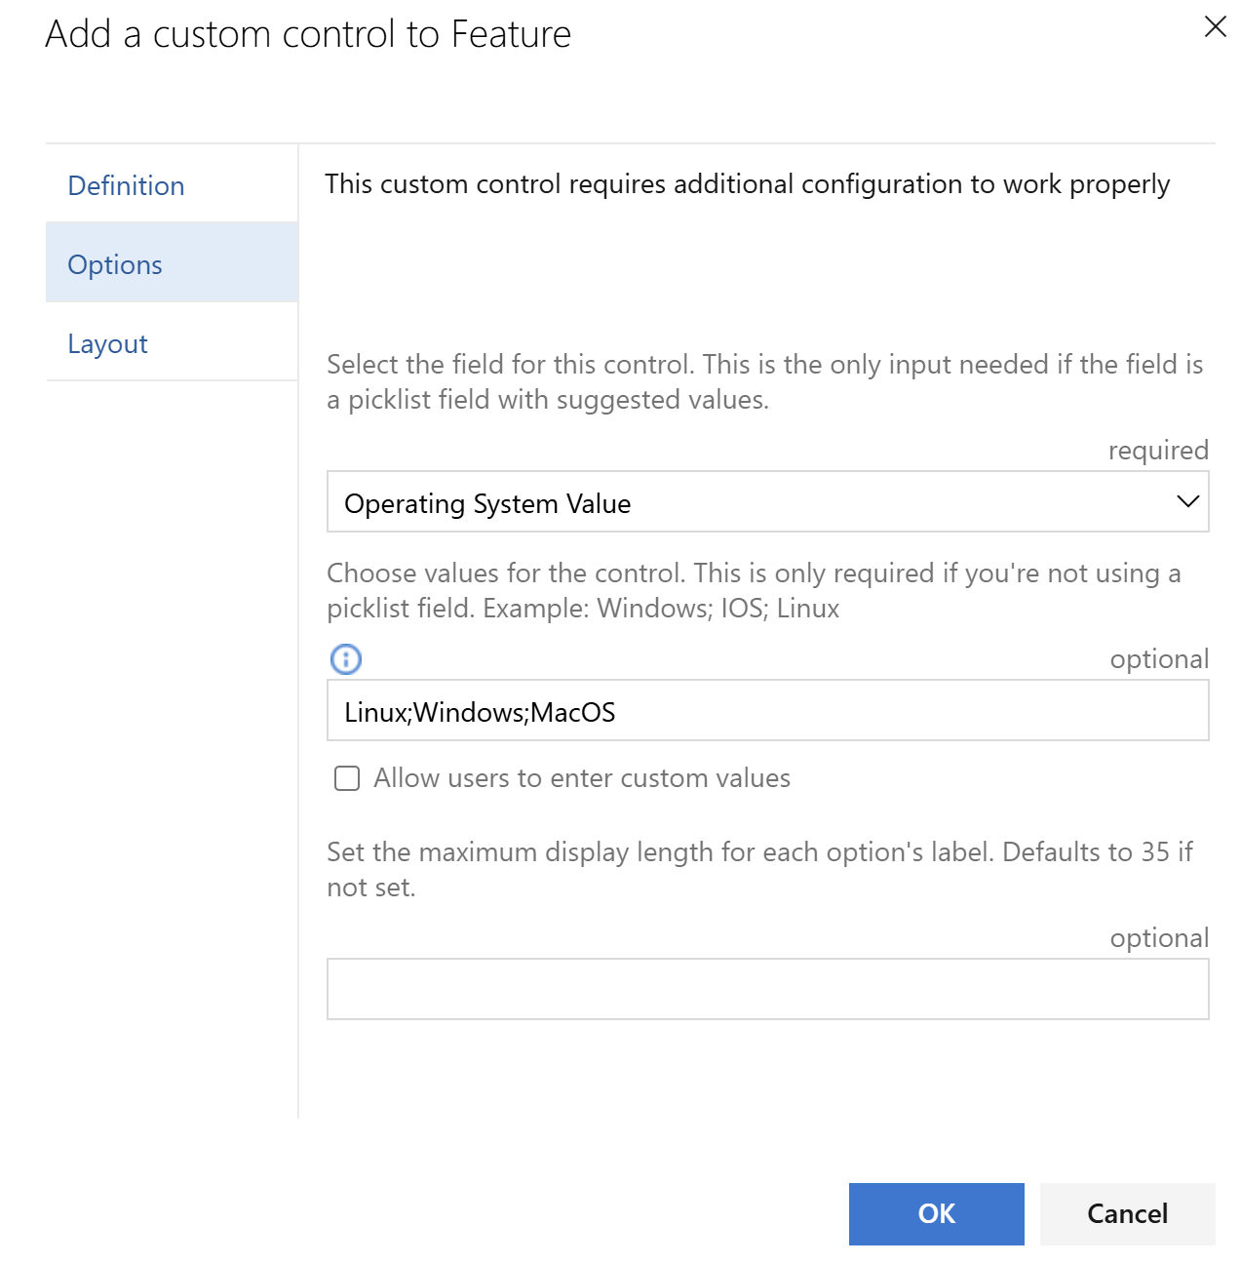
Task: Click the 'Allow users to enter custom values' label
Action: [x=582, y=778]
